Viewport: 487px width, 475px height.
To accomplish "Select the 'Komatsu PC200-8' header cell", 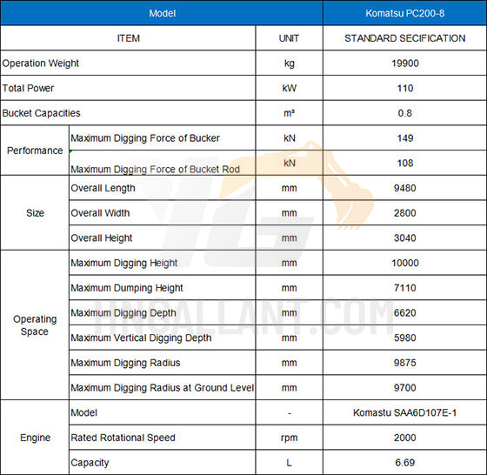I will [404, 13].
